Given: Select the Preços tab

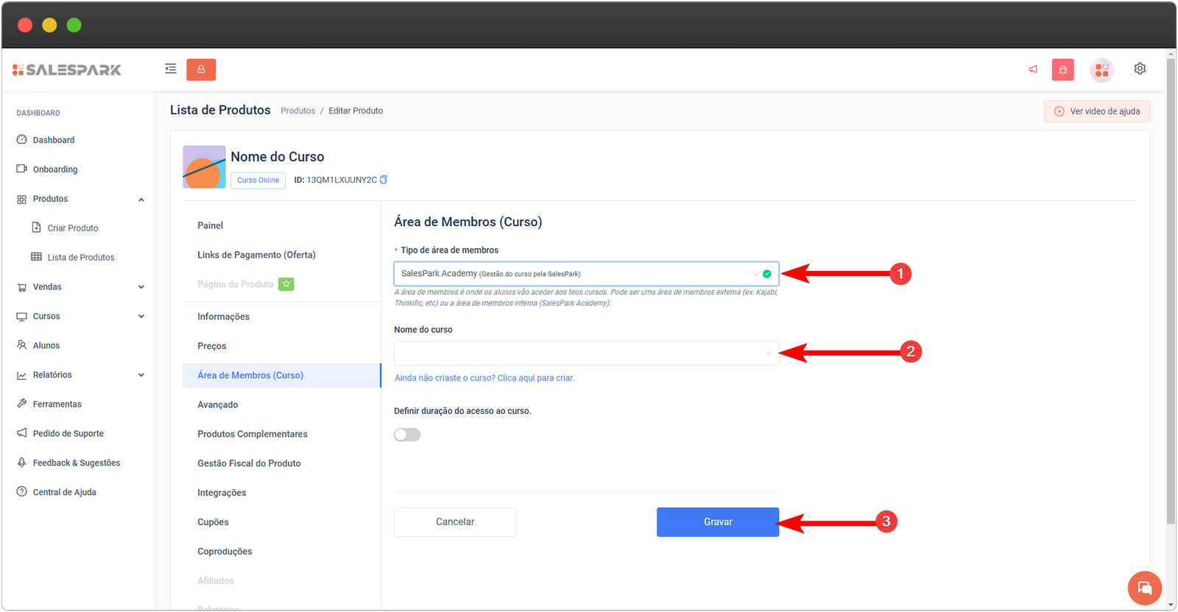Looking at the screenshot, I should click(212, 346).
